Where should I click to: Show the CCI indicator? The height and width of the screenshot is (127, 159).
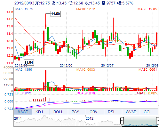coord(147,112)
